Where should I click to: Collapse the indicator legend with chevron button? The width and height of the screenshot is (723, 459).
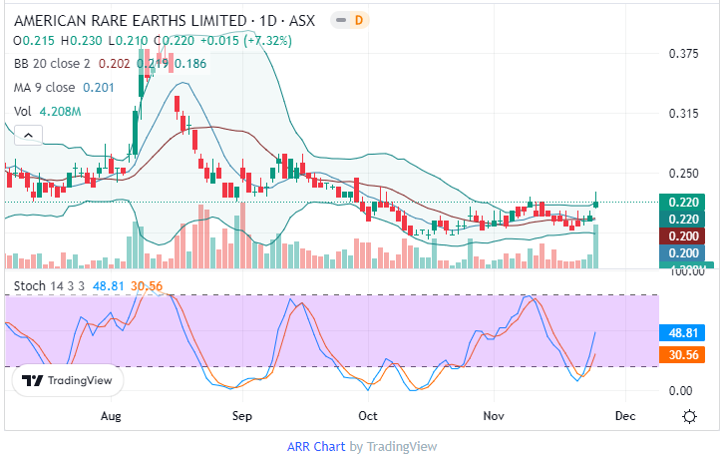coord(28,135)
